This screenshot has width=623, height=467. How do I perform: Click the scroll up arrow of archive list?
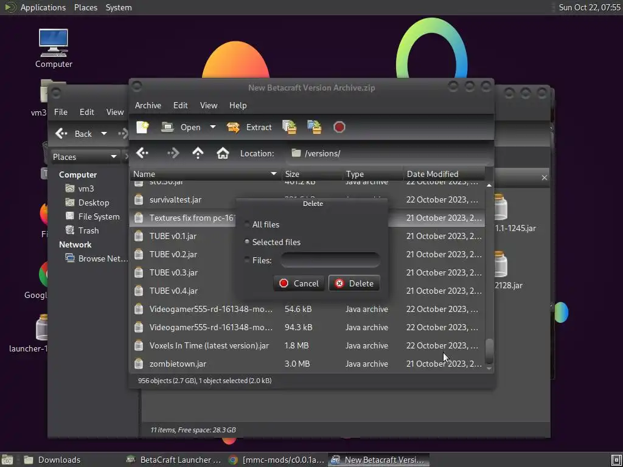[489, 185]
